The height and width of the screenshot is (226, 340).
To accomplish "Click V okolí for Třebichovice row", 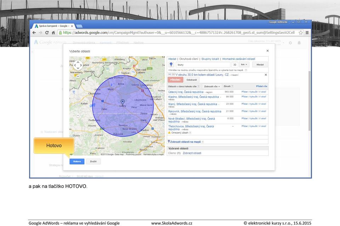I will coord(262,126).
